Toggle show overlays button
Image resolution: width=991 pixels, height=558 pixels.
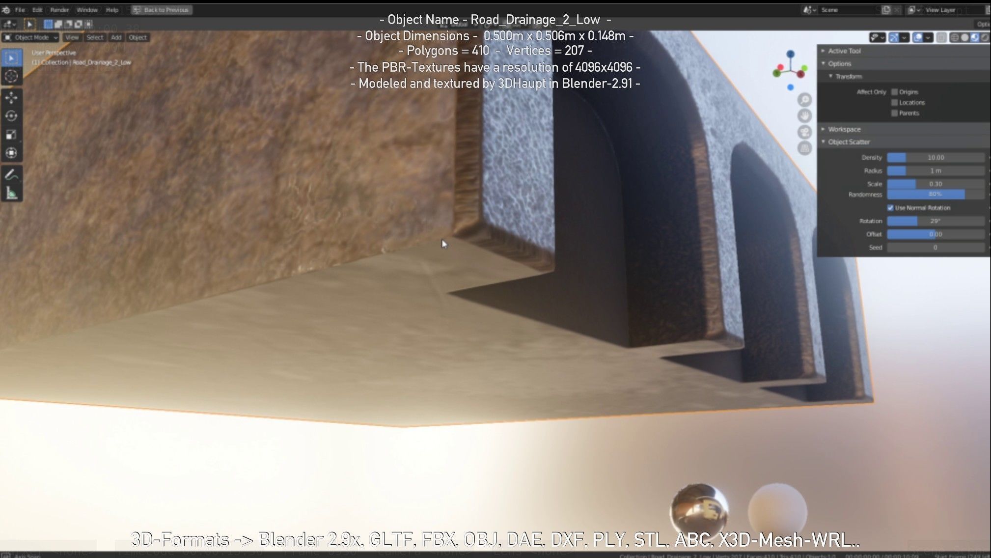point(917,37)
